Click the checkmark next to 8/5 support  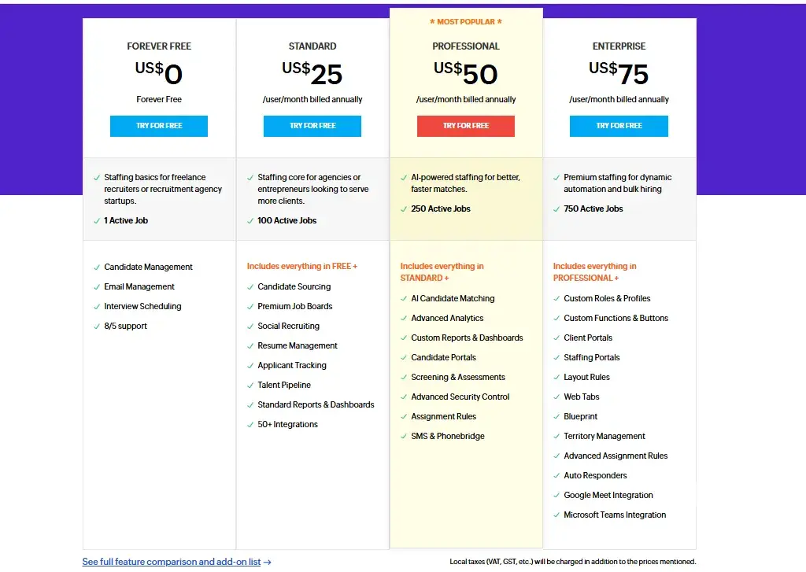(x=97, y=327)
